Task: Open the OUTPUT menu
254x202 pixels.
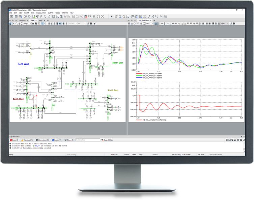Action: tap(51, 13)
